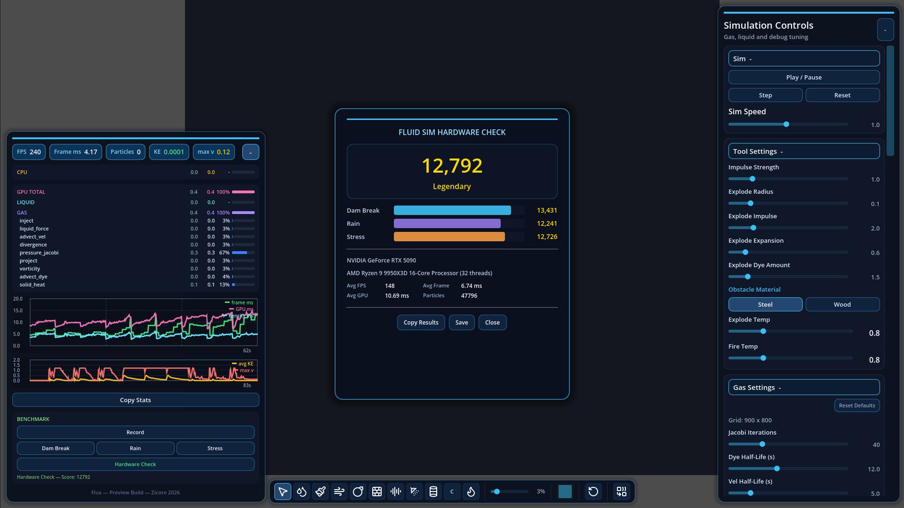The width and height of the screenshot is (904, 508).
Task: Pick the paintbrush tool
Action: point(320,492)
